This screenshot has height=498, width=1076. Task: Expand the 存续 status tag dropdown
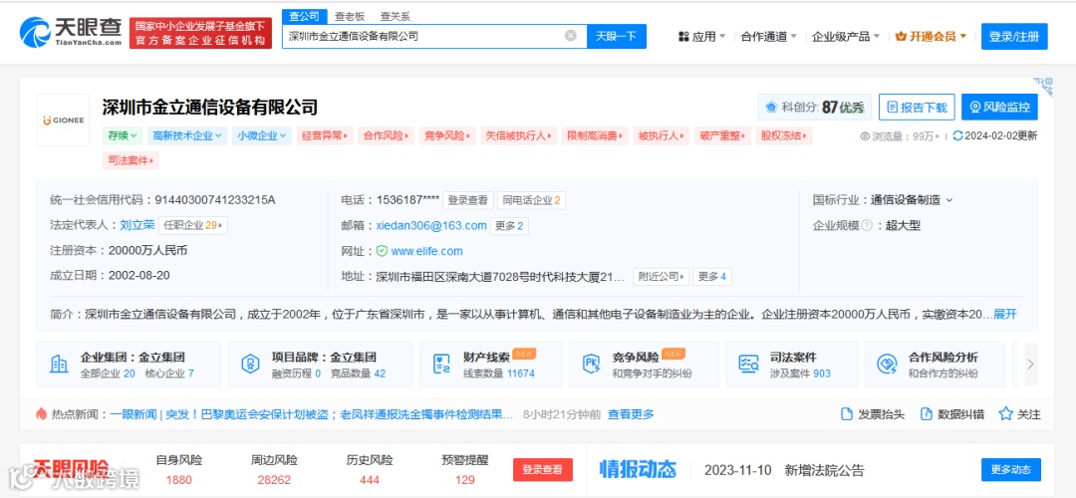click(x=123, y=135)
